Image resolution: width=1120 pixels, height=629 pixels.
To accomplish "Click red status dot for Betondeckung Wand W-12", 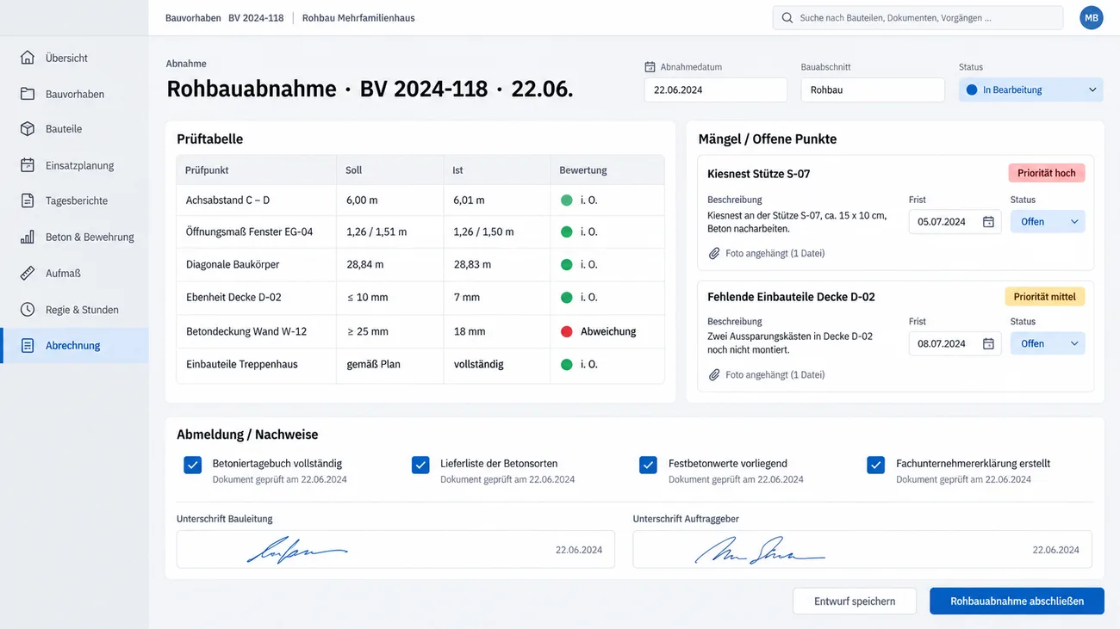I will coord(567,331).
